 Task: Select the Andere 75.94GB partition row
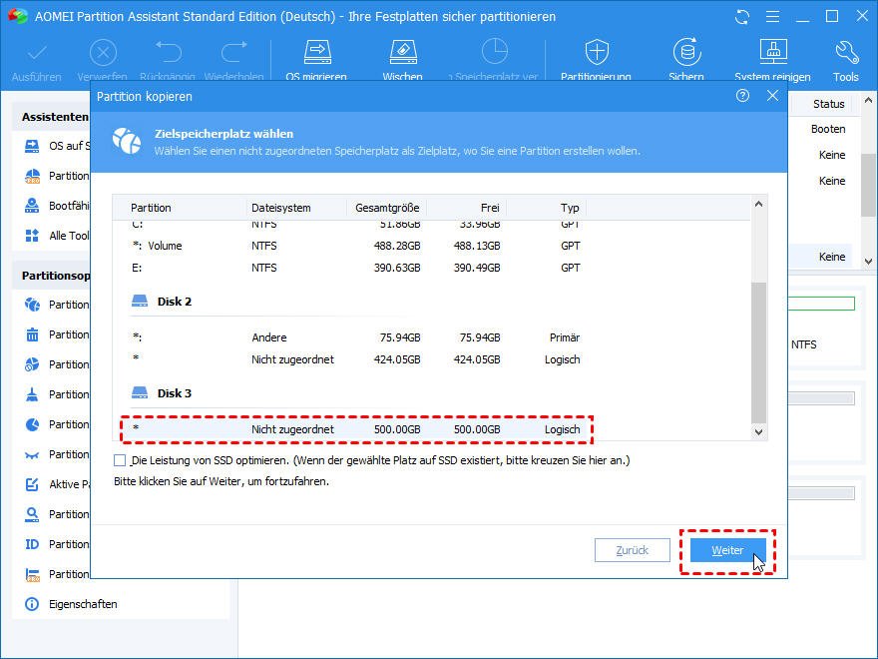pos(356,337)
